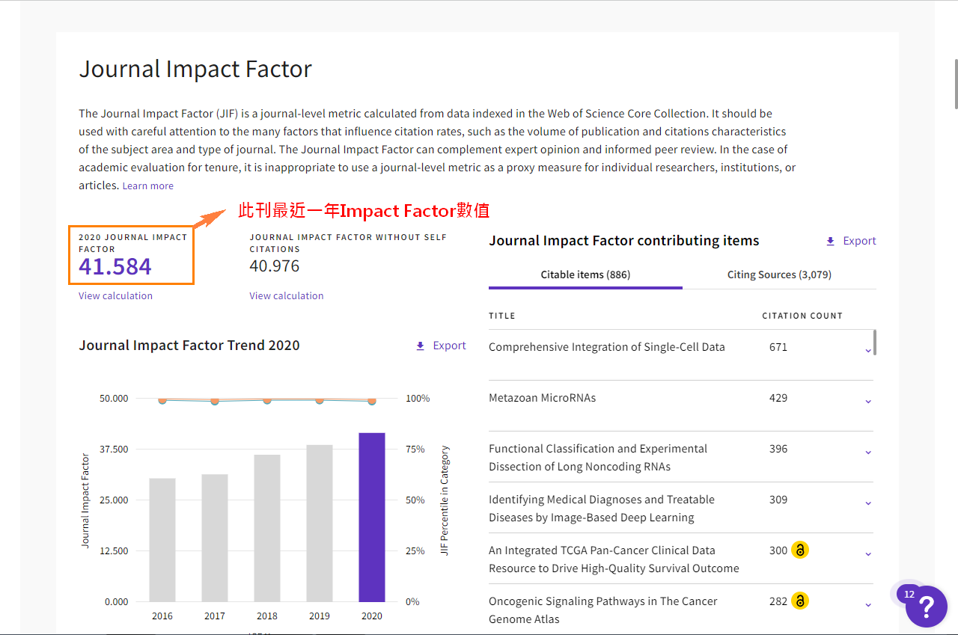Click download icon beside Trend 2020 Export

point(420,346)
